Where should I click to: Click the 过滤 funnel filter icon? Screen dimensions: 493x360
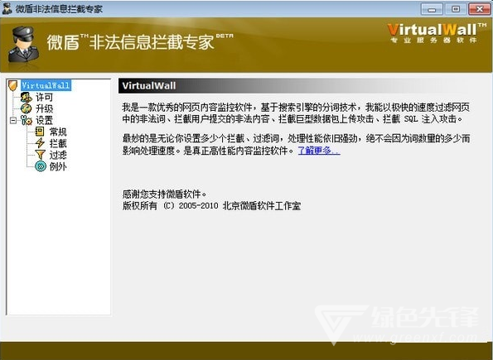pyautogui.click(x=41, y=154)
